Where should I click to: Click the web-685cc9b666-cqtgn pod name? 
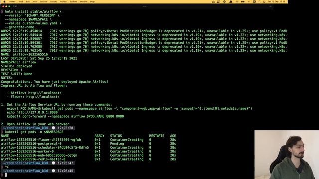[x=39, y=155]
